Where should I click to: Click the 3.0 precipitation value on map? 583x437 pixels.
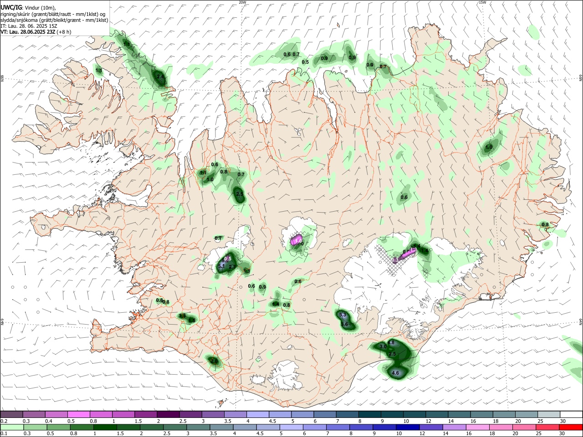(x=383, y=346)
